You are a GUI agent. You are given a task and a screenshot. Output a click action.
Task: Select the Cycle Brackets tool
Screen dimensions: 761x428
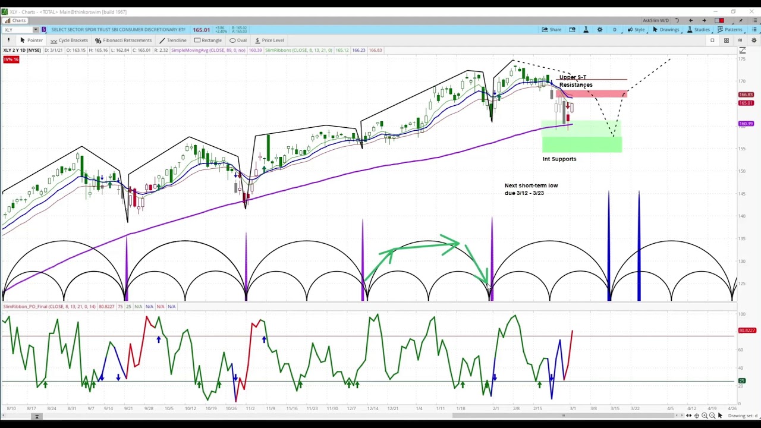tap(69, 40)
